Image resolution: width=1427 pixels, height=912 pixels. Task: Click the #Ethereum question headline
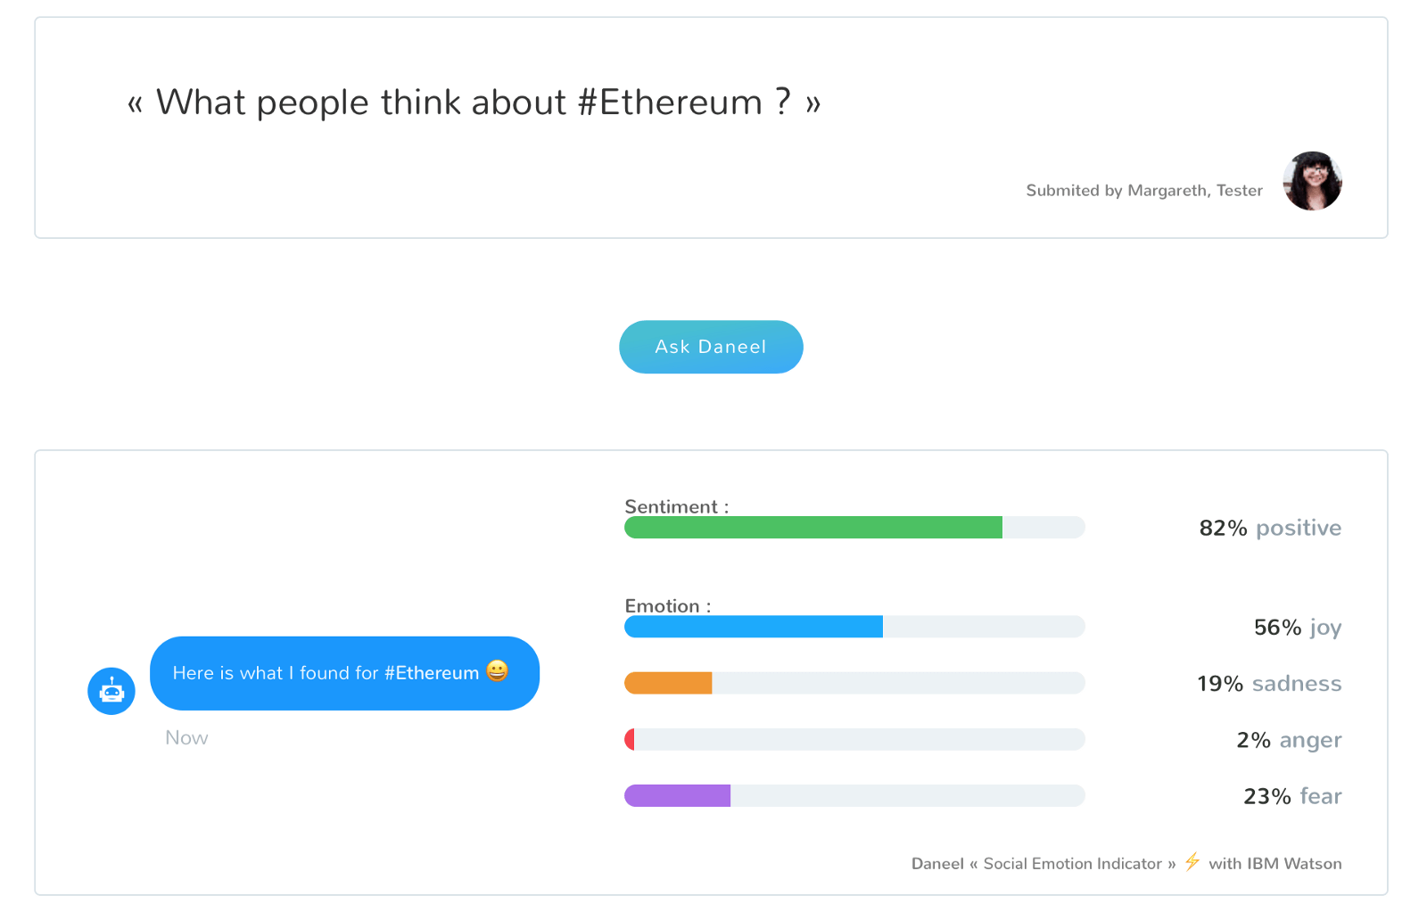pos(474,103)
